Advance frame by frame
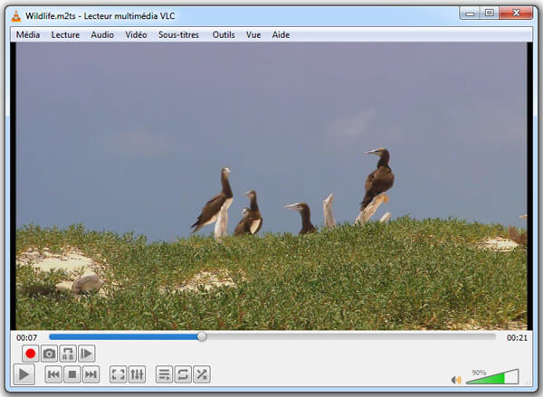Image resolution: width=543 pixels, height=397 pixels. pyautogui.click(x=86, y=354)
